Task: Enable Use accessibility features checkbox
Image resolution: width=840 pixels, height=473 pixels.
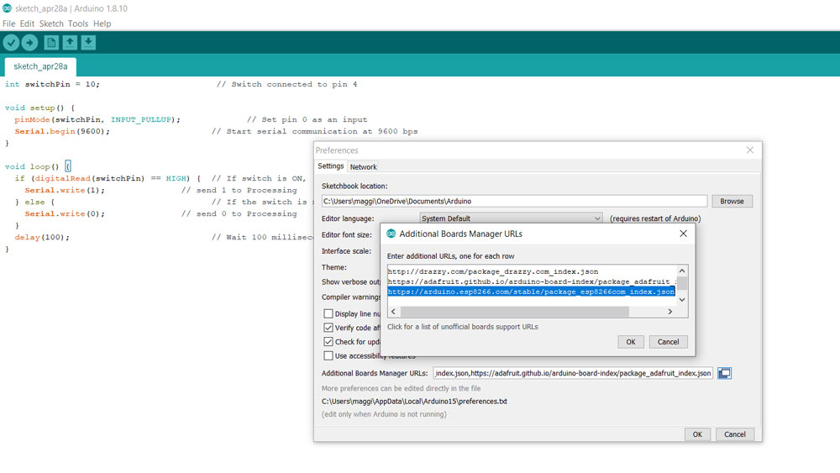Action: 328,355
